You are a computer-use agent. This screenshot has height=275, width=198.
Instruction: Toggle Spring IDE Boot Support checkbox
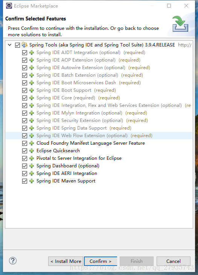click(x=24, y=90)
